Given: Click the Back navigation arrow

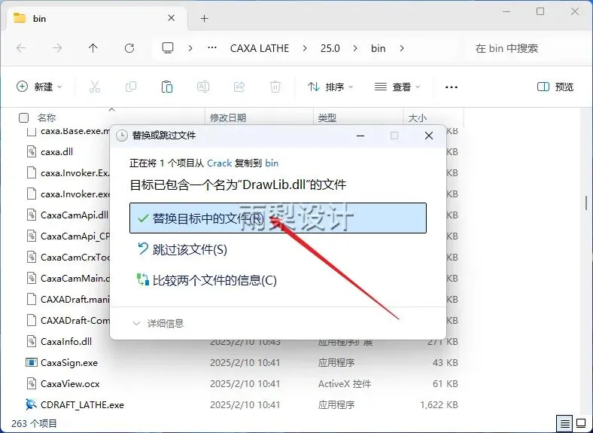Looking at the screenshot, I should pyautogui.click(x=21, y=48).
